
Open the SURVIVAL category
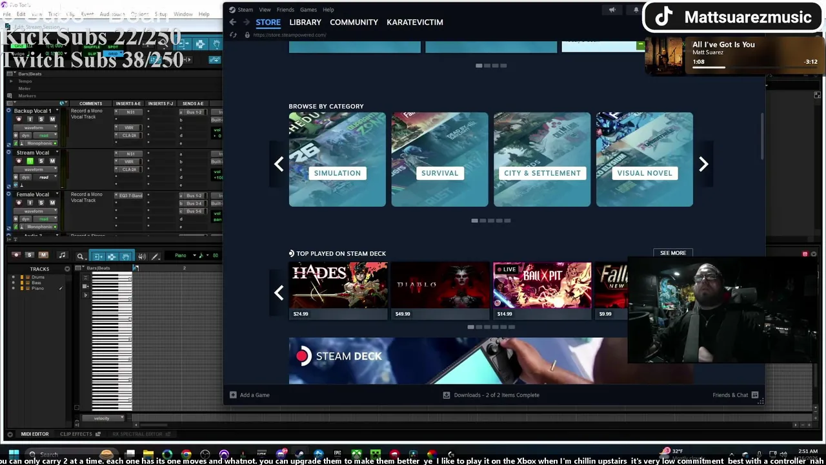(x=439, y=160)
